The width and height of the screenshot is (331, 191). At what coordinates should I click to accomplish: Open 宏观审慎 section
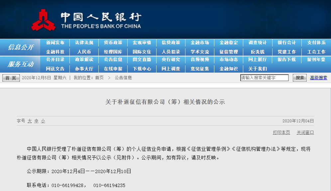pos(142,42)
